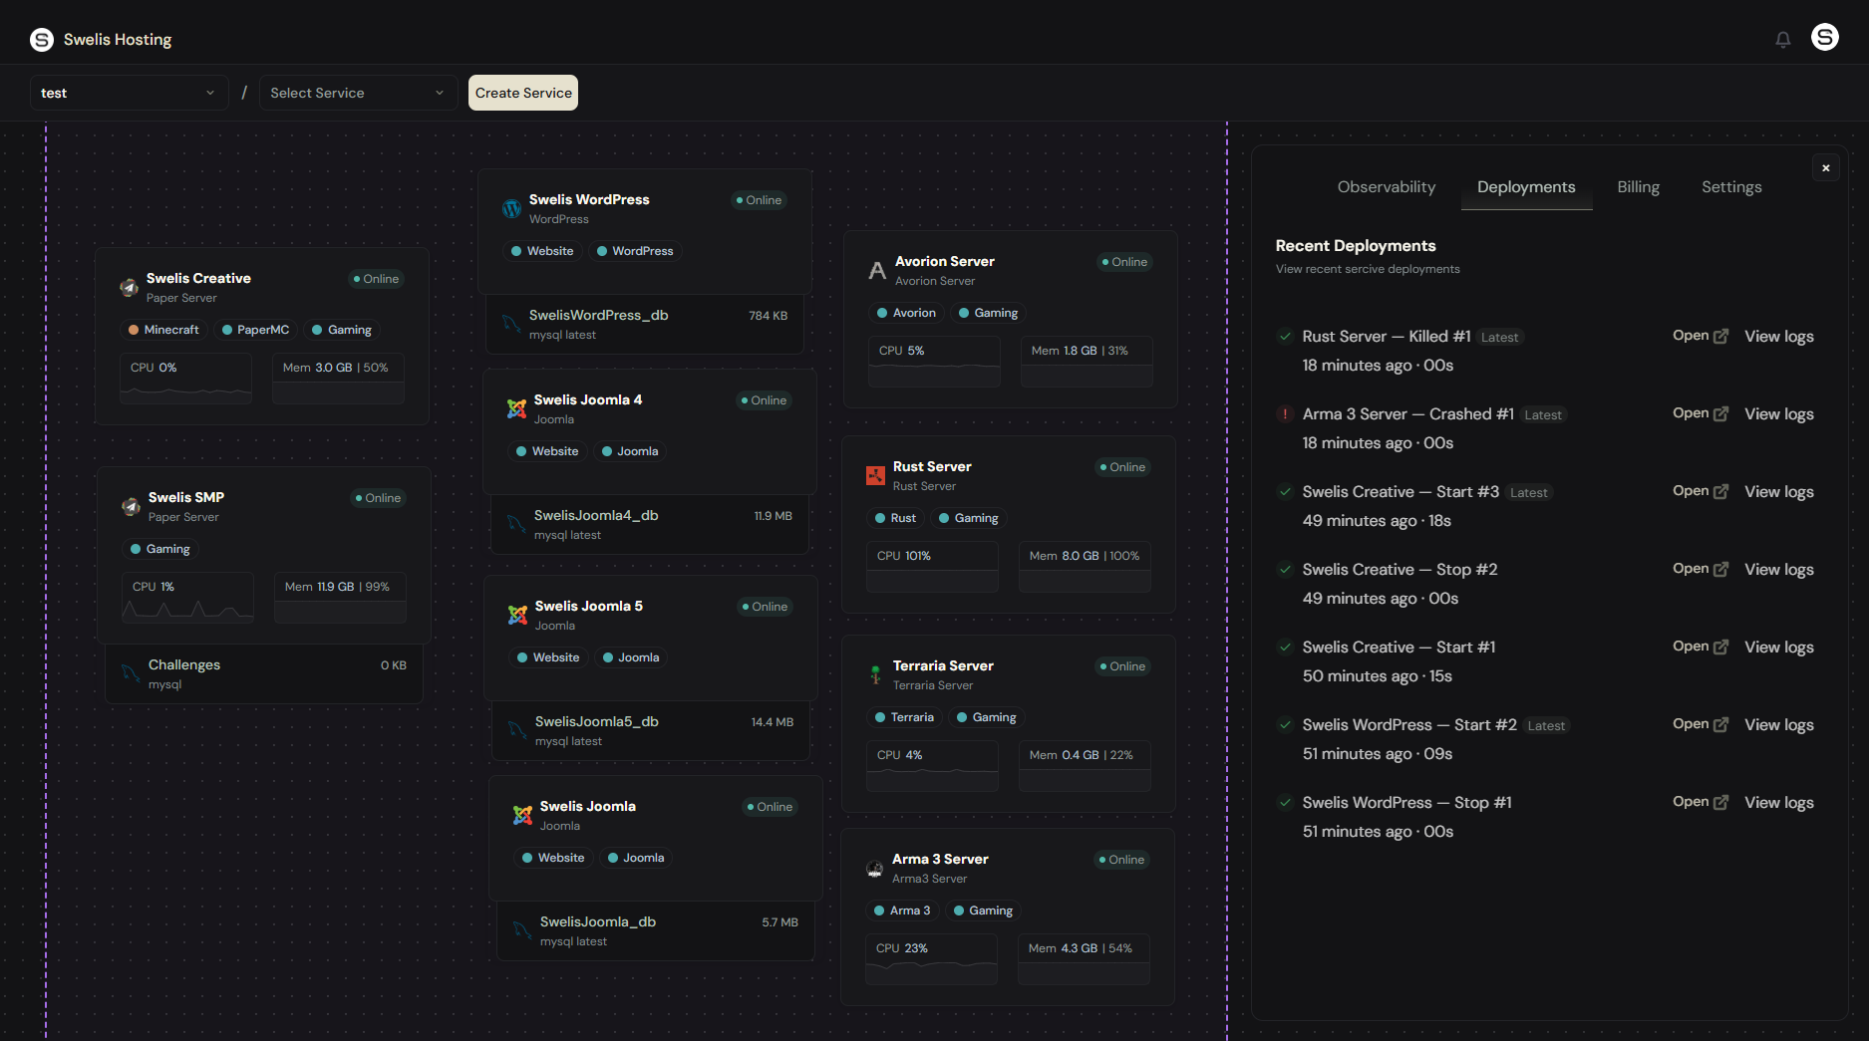Open the Select Service dropdown

[357, 93]
